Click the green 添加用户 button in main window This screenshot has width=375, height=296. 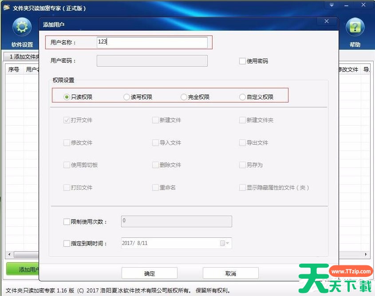23,269
